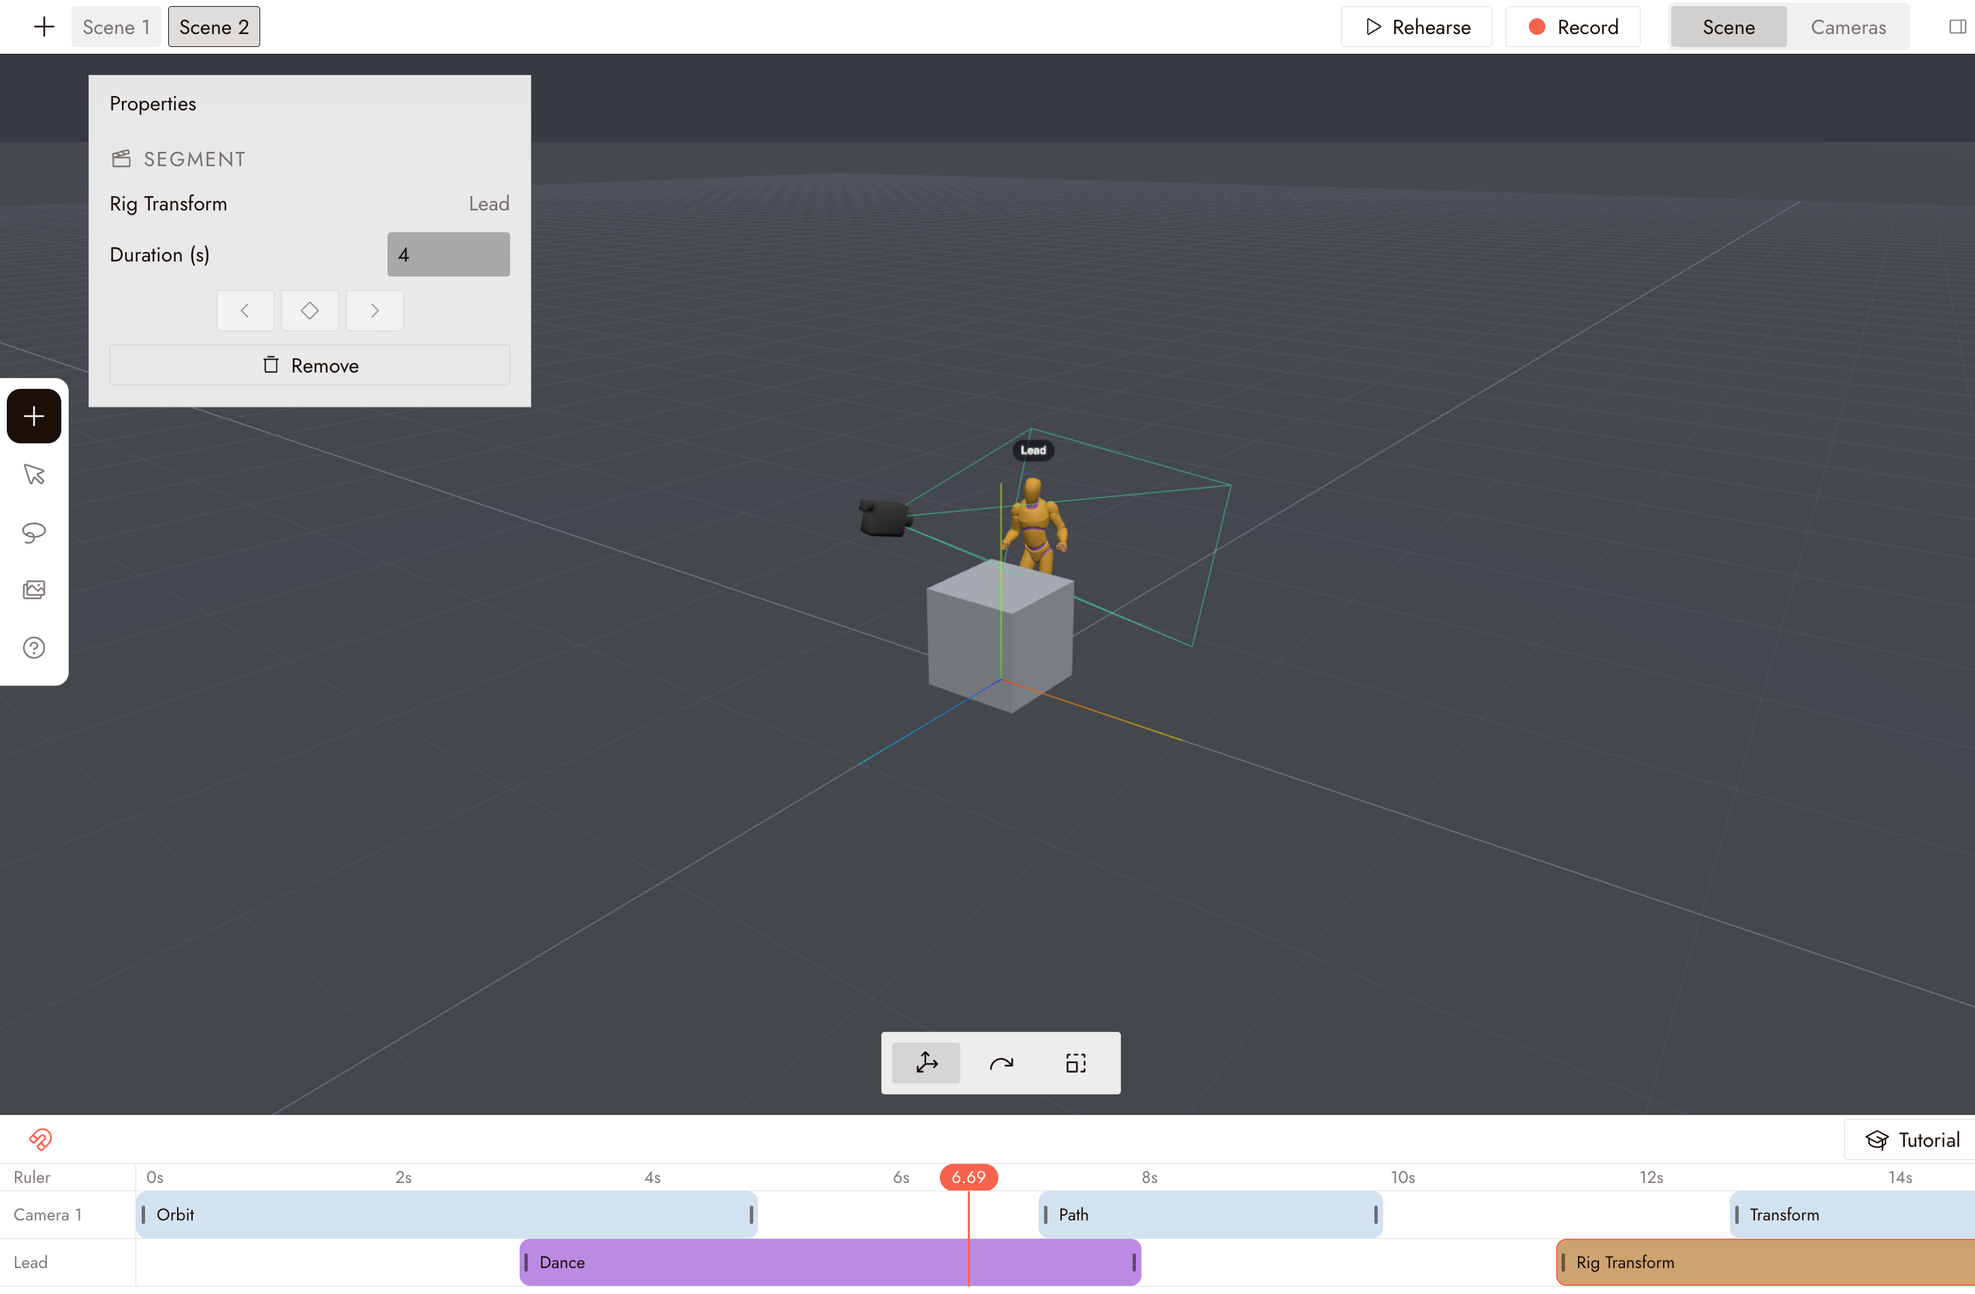Open the black Add object button
This screenshot has width=1975, height=1294.
coord(34,416)
